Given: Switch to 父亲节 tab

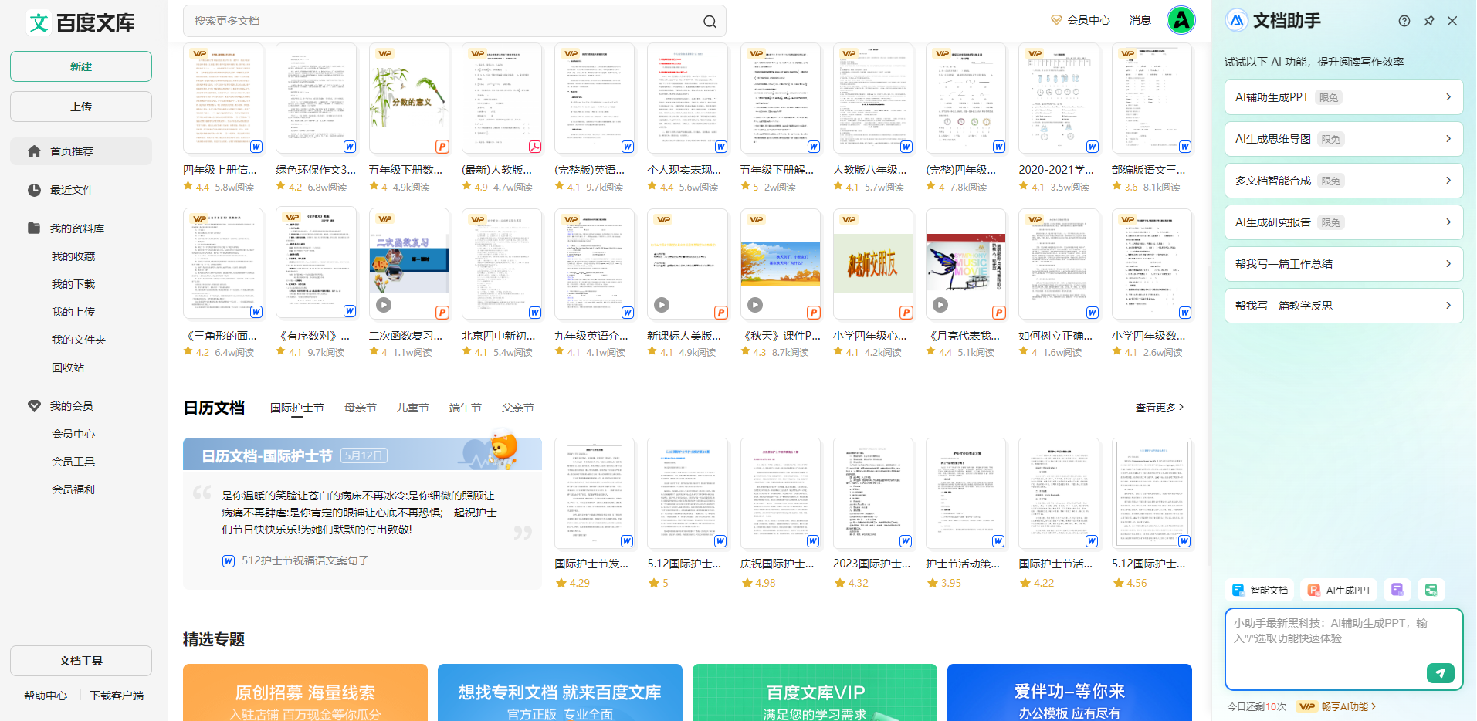Looking at the screenshot, I should tap(518, 408).
